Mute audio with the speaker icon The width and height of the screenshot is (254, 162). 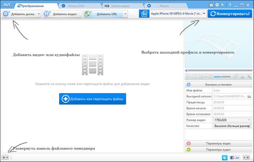click(x=210, y=77)
